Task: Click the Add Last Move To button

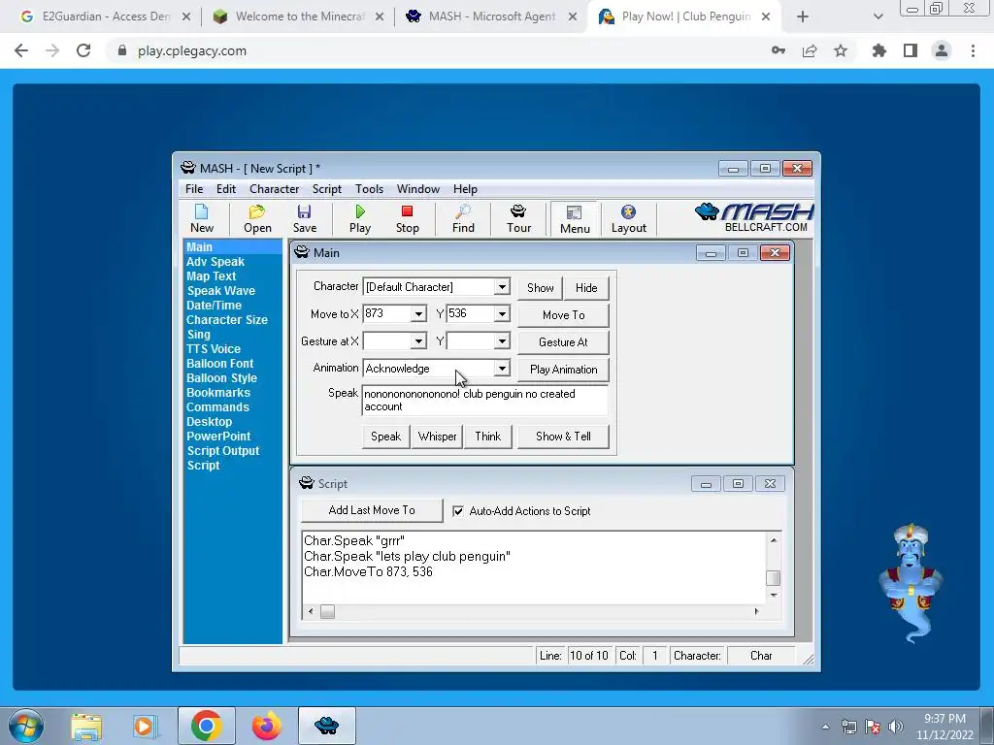Action: pos(372,510)
